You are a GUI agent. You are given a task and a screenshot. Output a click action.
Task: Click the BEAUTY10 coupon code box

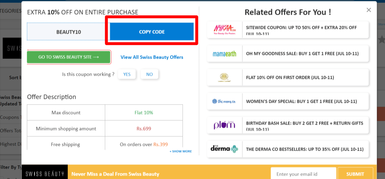point(68,32)
